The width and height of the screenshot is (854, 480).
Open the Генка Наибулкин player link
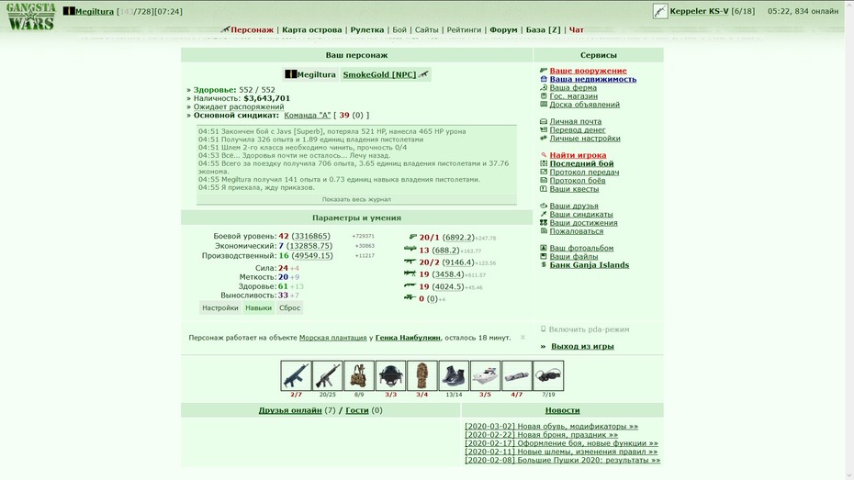tap(408, 338)
